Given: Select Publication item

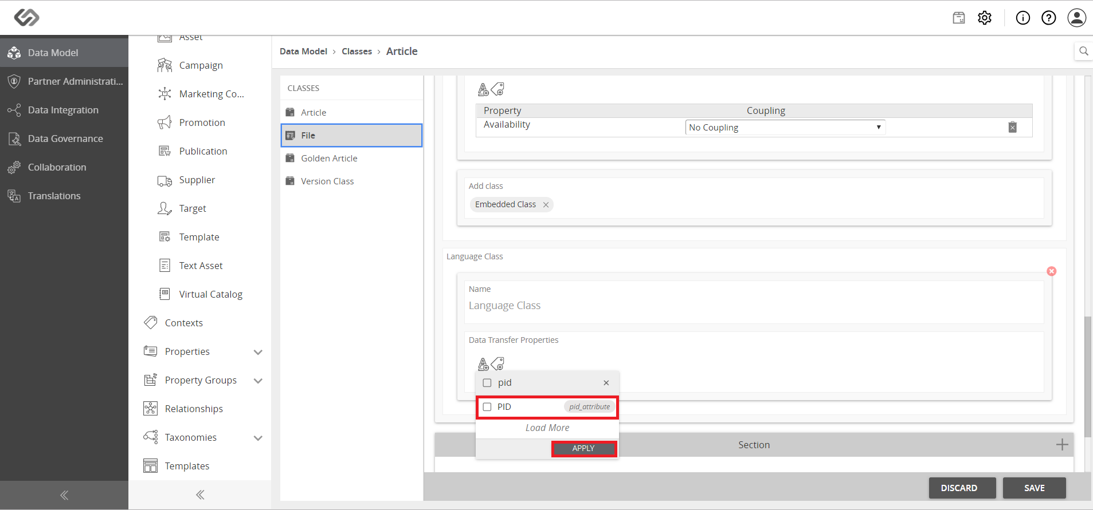Looking at the screenshot, I should pos(200,151).
